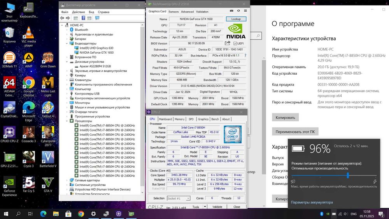Click Windows Start button on taskbar

[6, 214]
